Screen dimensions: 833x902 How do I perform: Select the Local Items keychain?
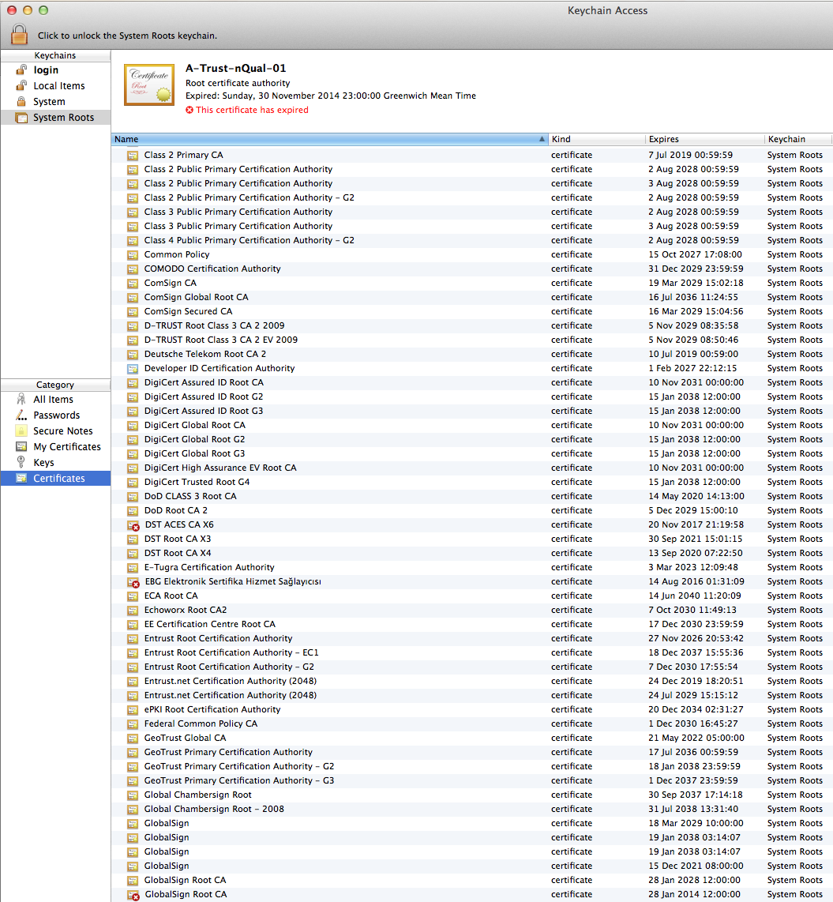(x=55, y=86)
